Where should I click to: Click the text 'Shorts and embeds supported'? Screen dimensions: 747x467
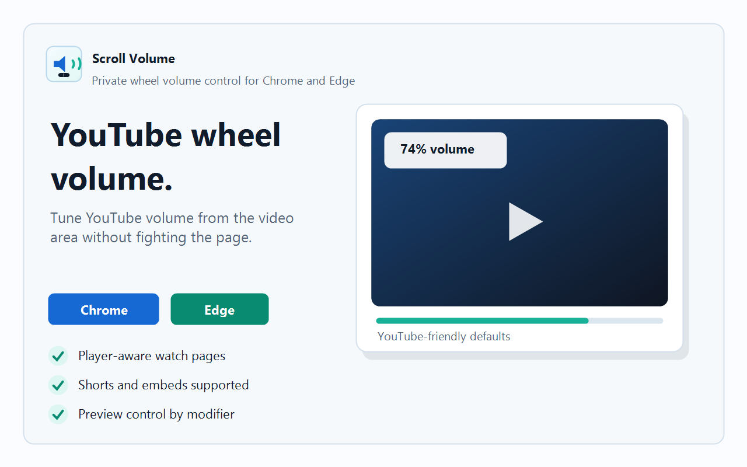[163, 385]
